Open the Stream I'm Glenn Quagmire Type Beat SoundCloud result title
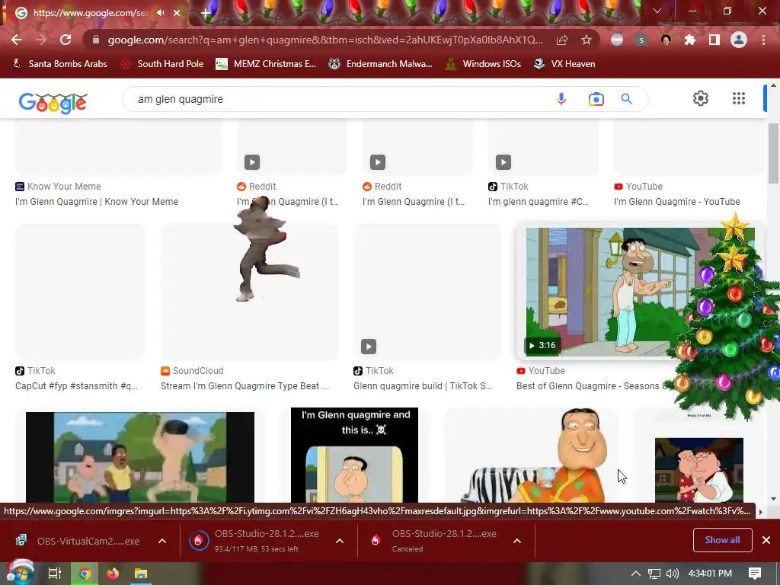 coord(245,386)
